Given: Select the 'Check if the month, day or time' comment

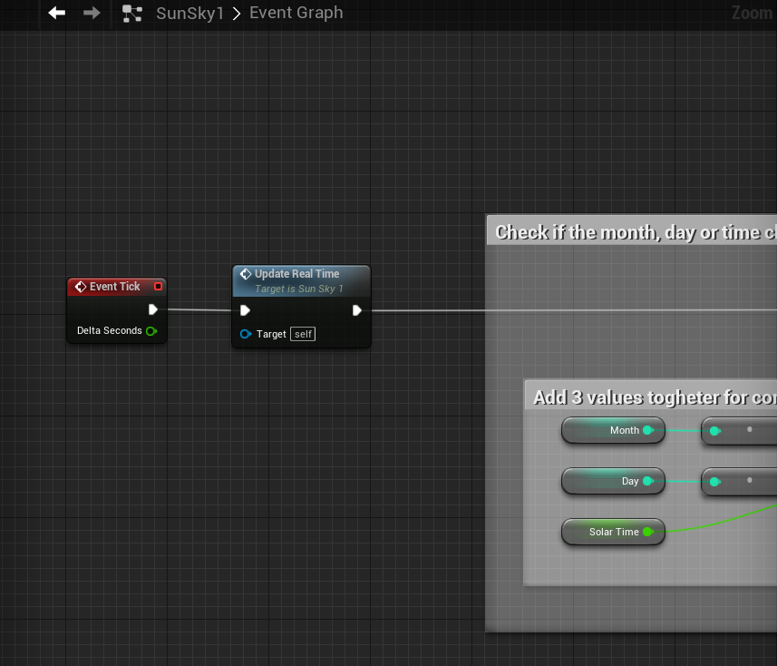Looking at the screenshot, I should pyautogui.click(x=632, y=230).
